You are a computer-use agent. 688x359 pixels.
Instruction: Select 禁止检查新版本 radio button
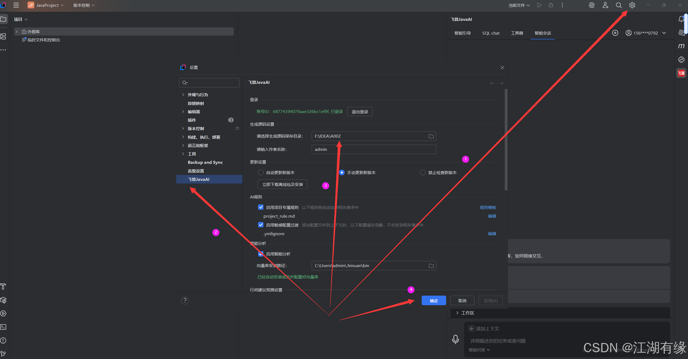[423, 172]
